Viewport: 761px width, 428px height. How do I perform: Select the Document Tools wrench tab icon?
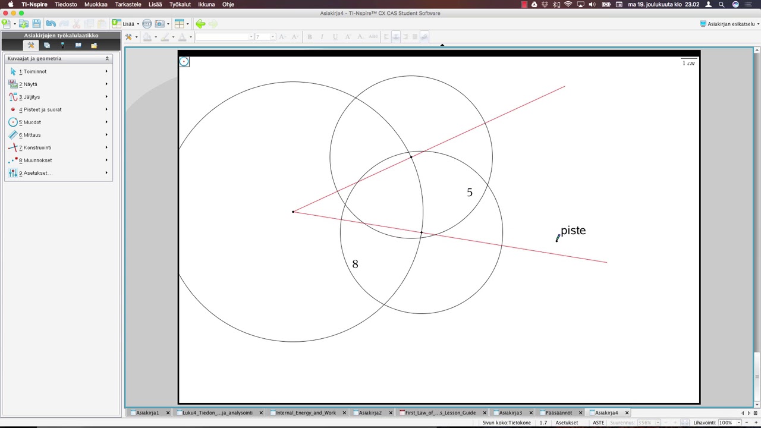point(31,45)
